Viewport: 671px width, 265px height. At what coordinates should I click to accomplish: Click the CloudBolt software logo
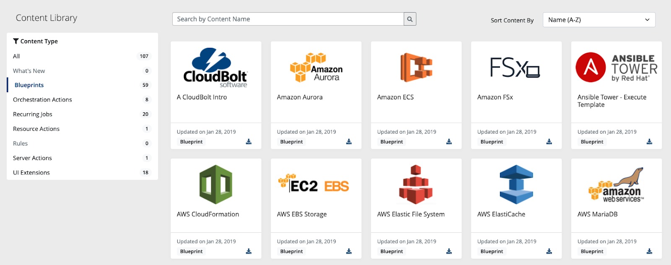pyautogui.click(x=216, y=68)
